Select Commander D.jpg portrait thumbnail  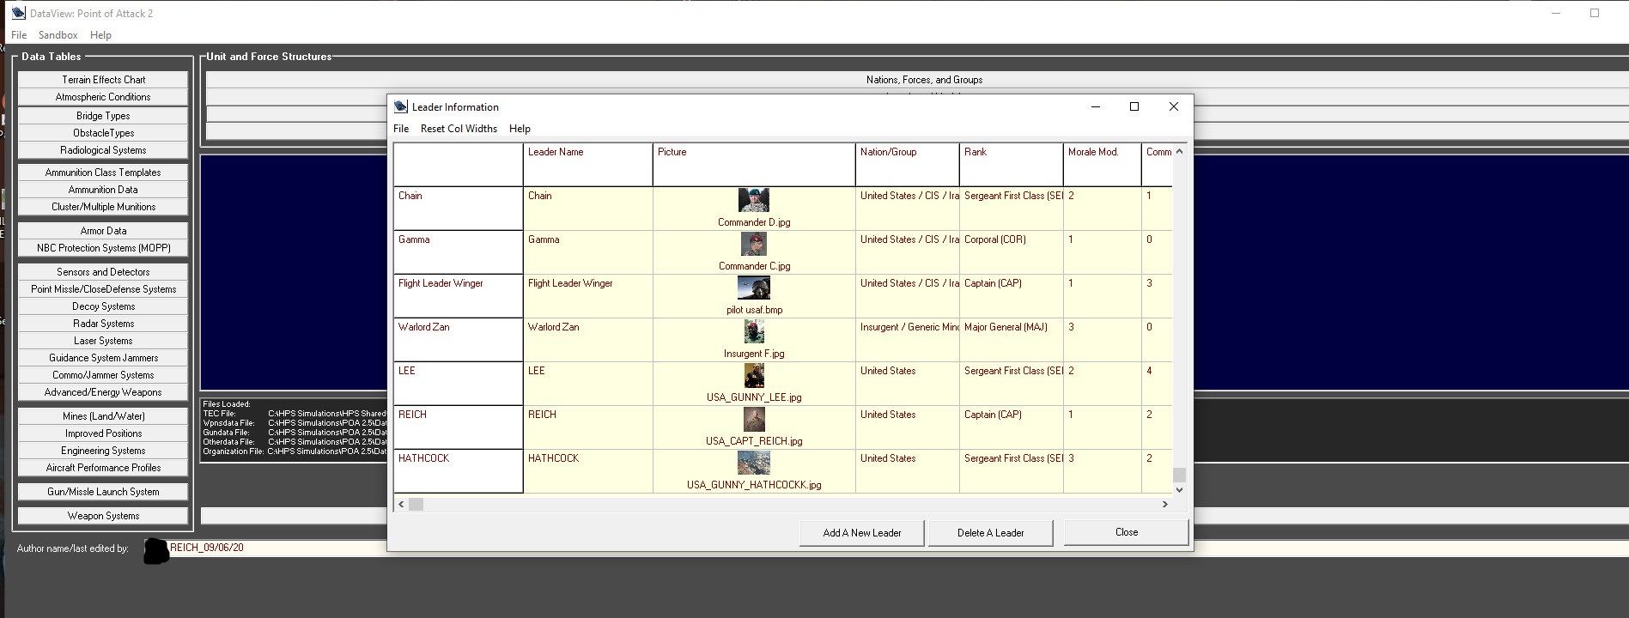pos(754,200)
